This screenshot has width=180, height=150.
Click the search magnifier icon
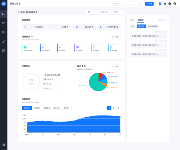coord(140,4)
